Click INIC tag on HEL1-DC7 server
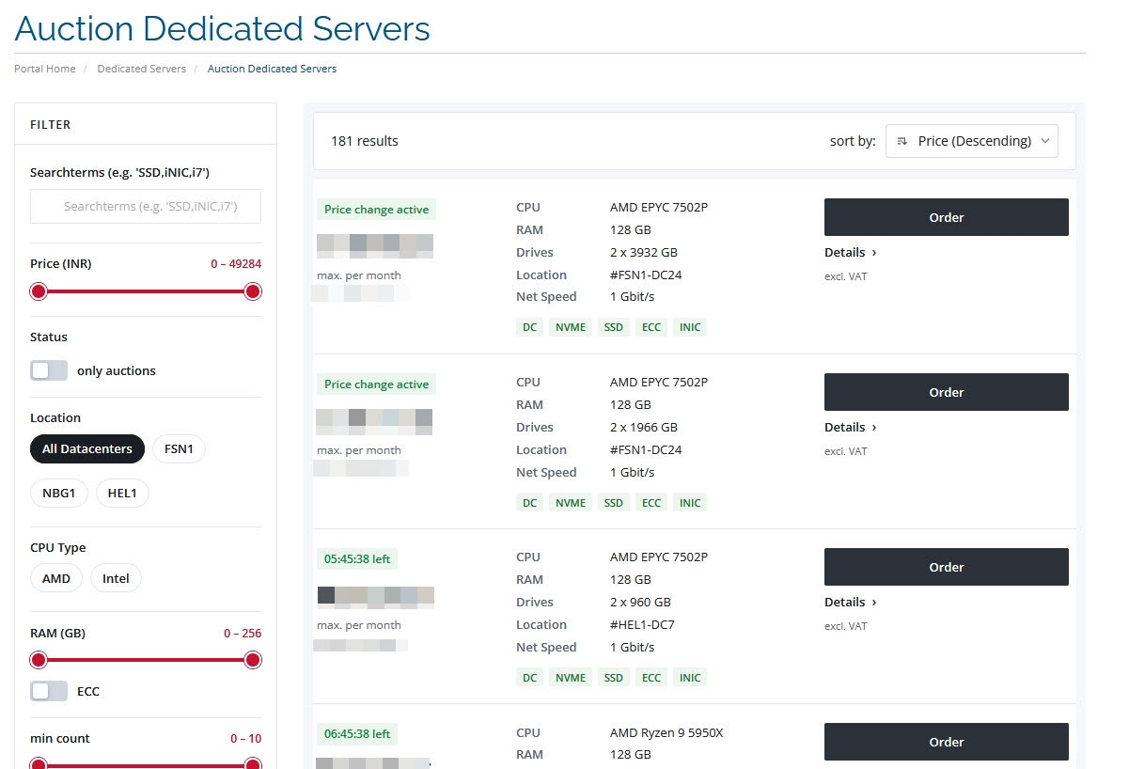Viewport: 1129px width, 769px height. click(690, 677)
